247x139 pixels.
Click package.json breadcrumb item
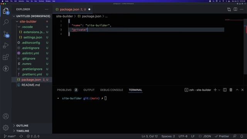point(90,16)
